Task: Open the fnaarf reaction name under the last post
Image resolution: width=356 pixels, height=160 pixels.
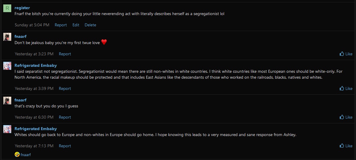Action: click(26, 155)
